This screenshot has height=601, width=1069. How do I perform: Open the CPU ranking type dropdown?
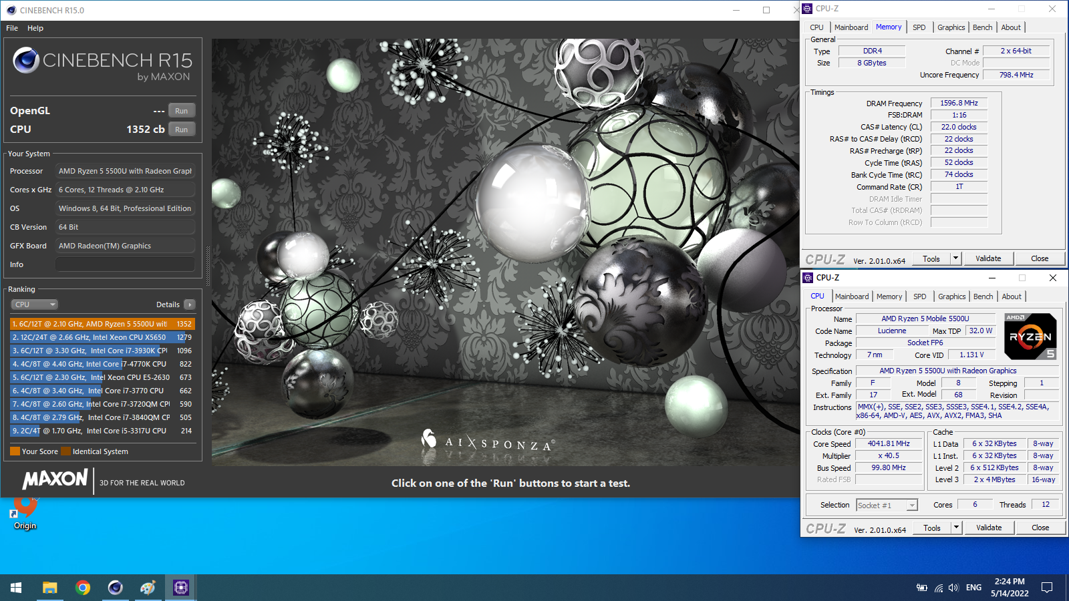35,305
